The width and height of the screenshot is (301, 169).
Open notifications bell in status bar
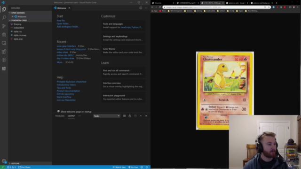pyautogui.click(x=147, y=167)
